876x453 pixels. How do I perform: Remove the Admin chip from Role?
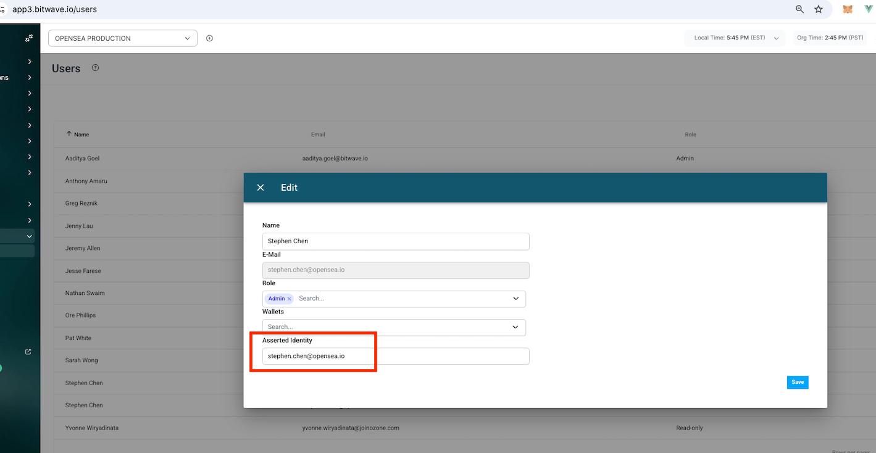pos(289,299)
